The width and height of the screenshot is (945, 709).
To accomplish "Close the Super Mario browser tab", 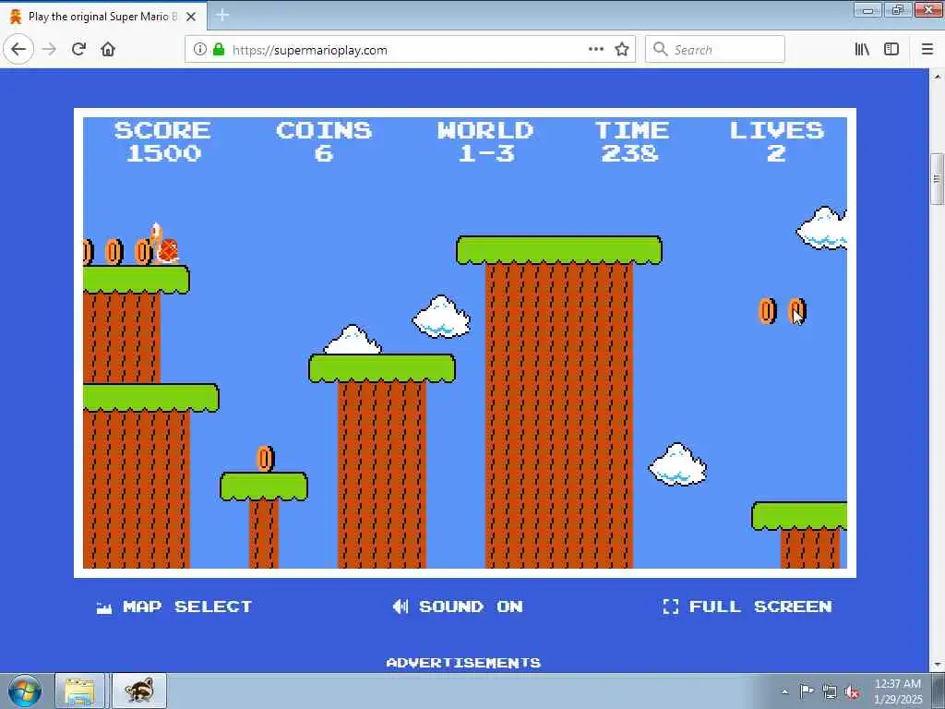I will click(x=191, y=17).
